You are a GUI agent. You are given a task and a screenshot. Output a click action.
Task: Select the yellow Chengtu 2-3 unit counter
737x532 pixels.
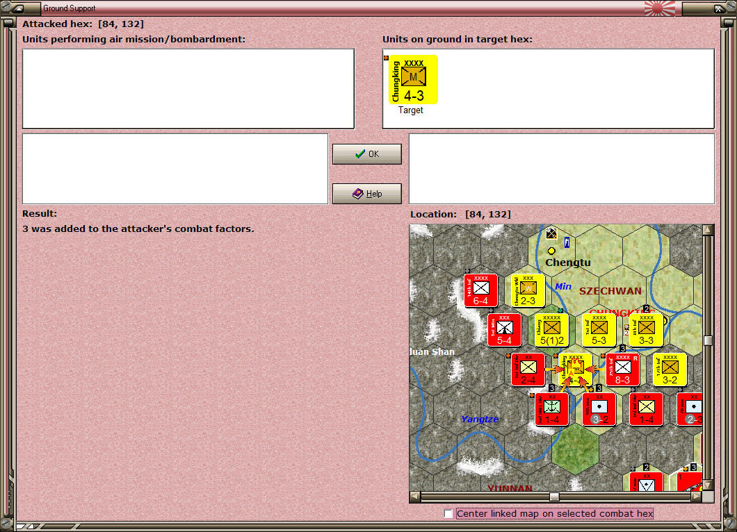(x=528, y=290)
